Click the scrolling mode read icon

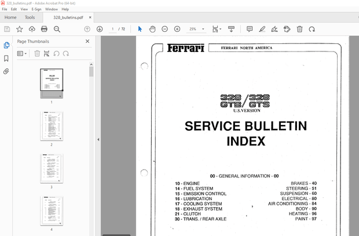231,29
